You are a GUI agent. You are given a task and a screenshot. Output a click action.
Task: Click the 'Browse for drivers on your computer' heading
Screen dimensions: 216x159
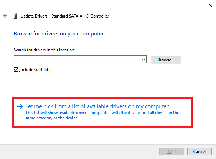click(x=59, y=34)
